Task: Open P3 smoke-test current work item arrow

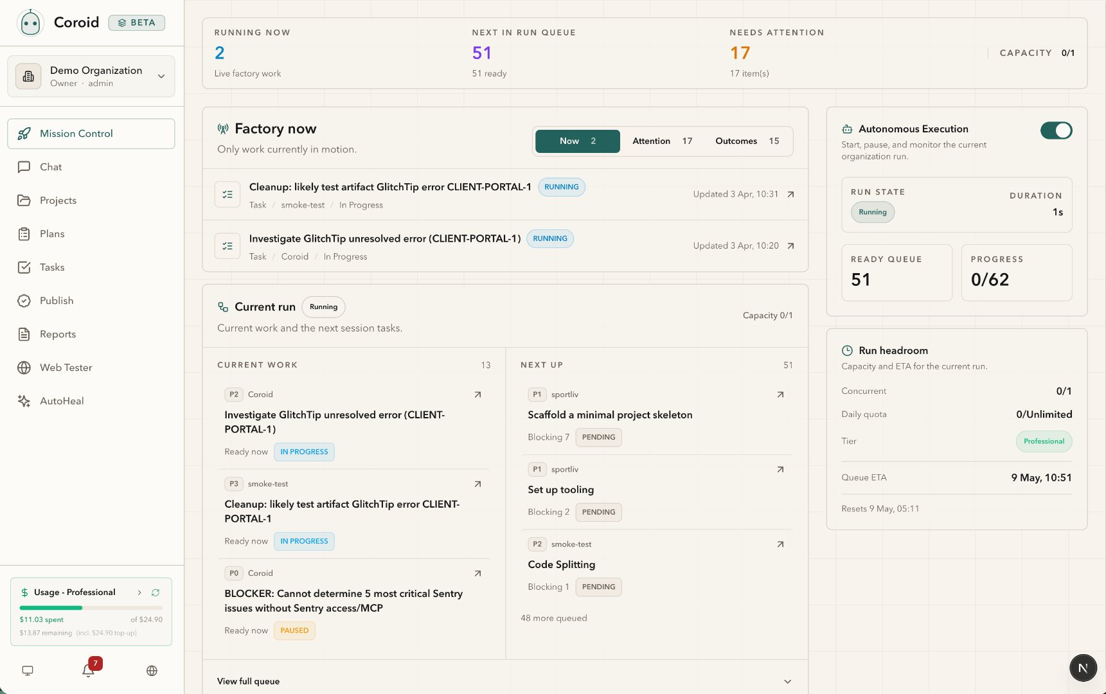Action: pos(477,484)
